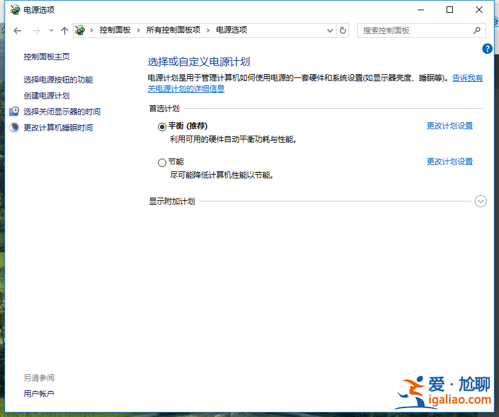This screenshot has height=417, width=499.
Task: Click 电源选项 breadcrumb segment
Action: (232, 30)
